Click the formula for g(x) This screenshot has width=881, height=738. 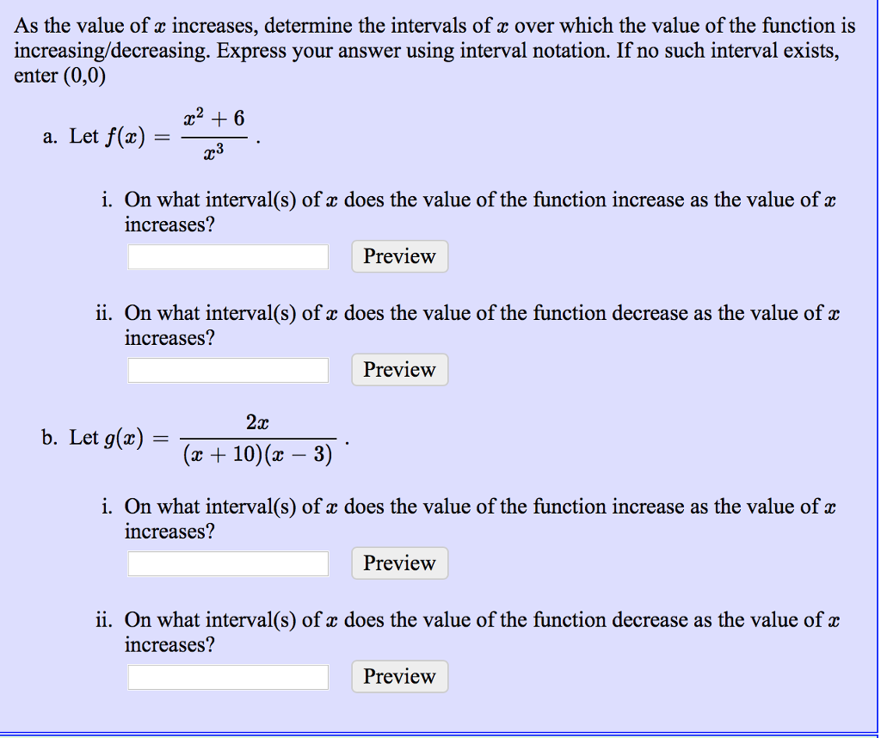tap(258, 437)
